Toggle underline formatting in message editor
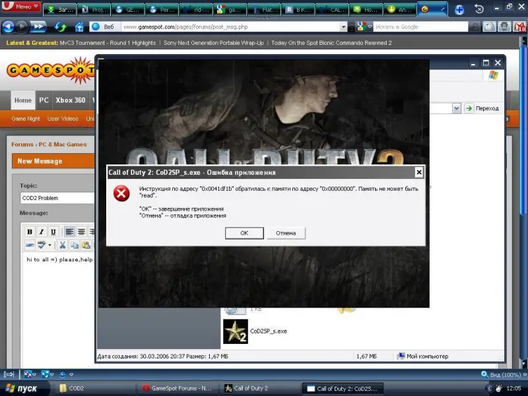528x396 pixels. click(x=53, y=232)
